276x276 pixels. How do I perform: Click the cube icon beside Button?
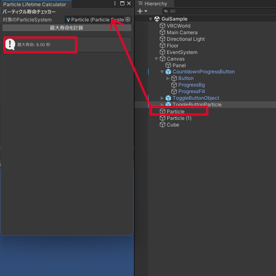174,78
